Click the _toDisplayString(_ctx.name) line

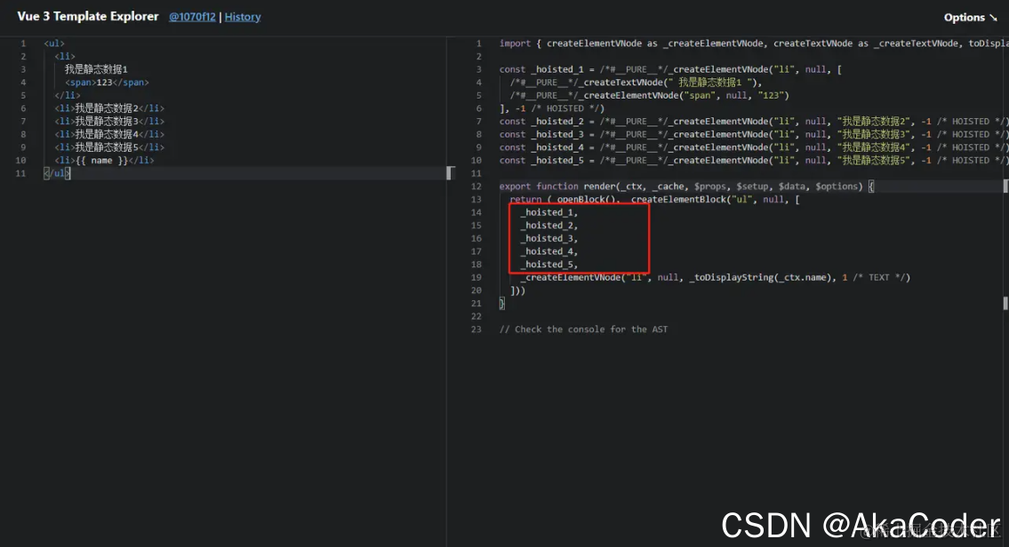[x=716, y=278]
